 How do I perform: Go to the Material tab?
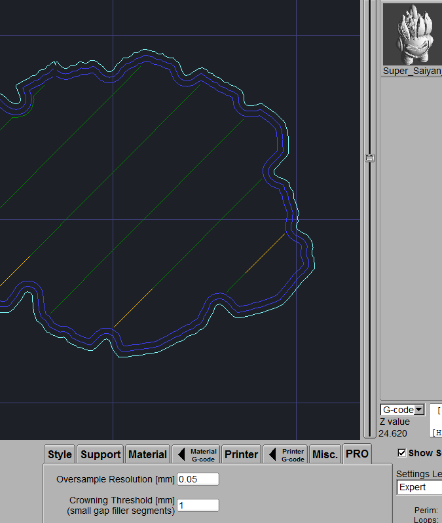tap(147, 454)
